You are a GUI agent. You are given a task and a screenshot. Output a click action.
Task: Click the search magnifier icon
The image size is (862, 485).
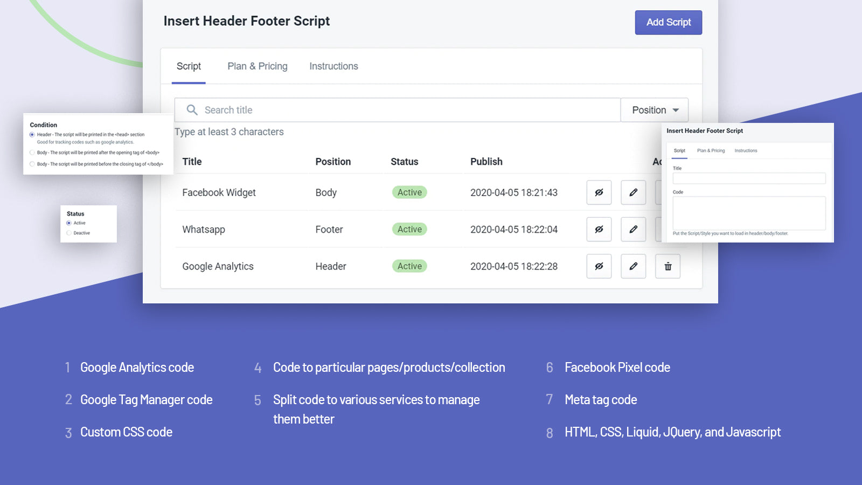tap(192, 110)
